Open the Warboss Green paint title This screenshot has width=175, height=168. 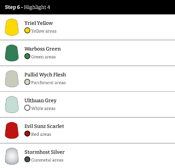click(x=43, y=49)
